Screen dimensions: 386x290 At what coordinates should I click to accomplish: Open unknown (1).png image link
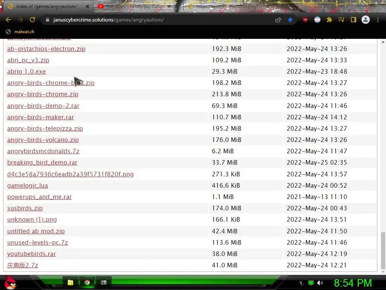click(x=32, y=219)
